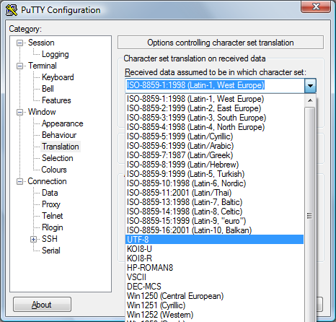Open Data settings category
336x322 pixels.
click(x=50, y=193)
